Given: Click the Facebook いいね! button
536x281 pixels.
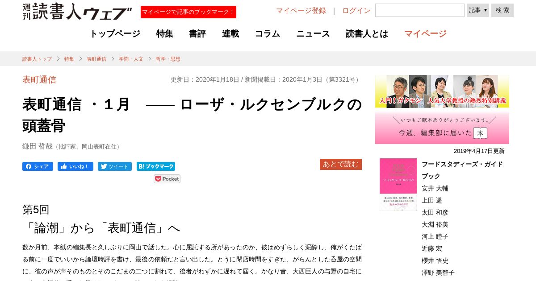Looking at the screenshot, I should [x=75, y=166].
